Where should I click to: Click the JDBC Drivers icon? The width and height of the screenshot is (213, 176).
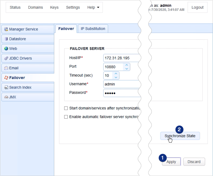click(6, 58)
